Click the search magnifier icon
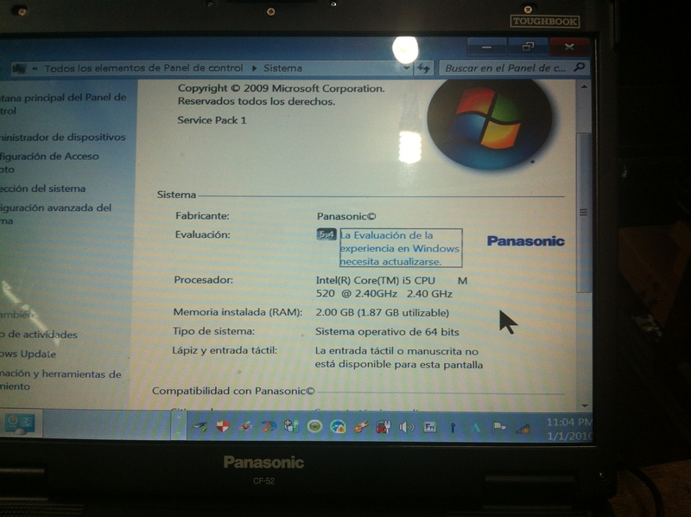The height and width of the screenshot is (517, 691). point(579,67)
